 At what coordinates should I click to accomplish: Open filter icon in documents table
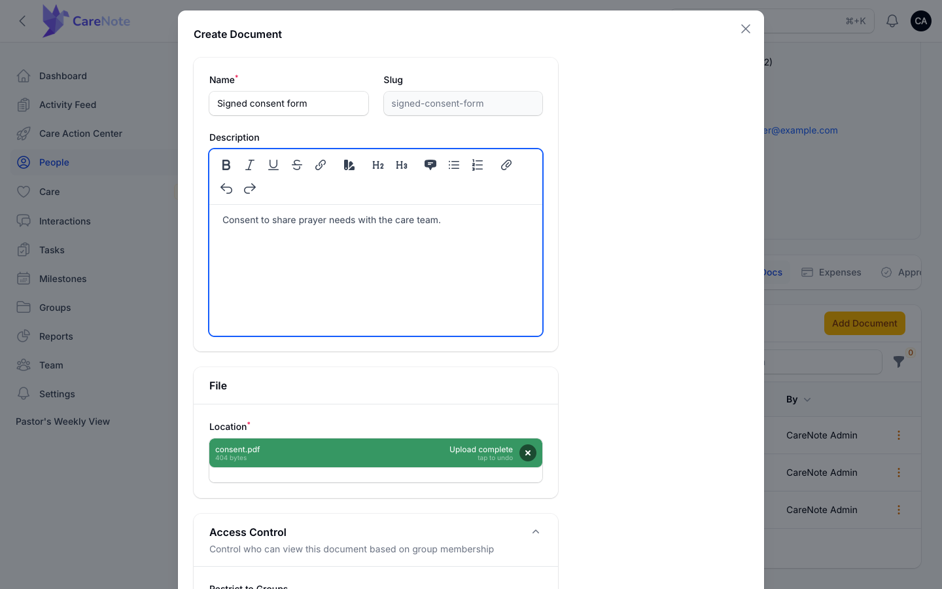pyautogui.click(x=899, y=361)
